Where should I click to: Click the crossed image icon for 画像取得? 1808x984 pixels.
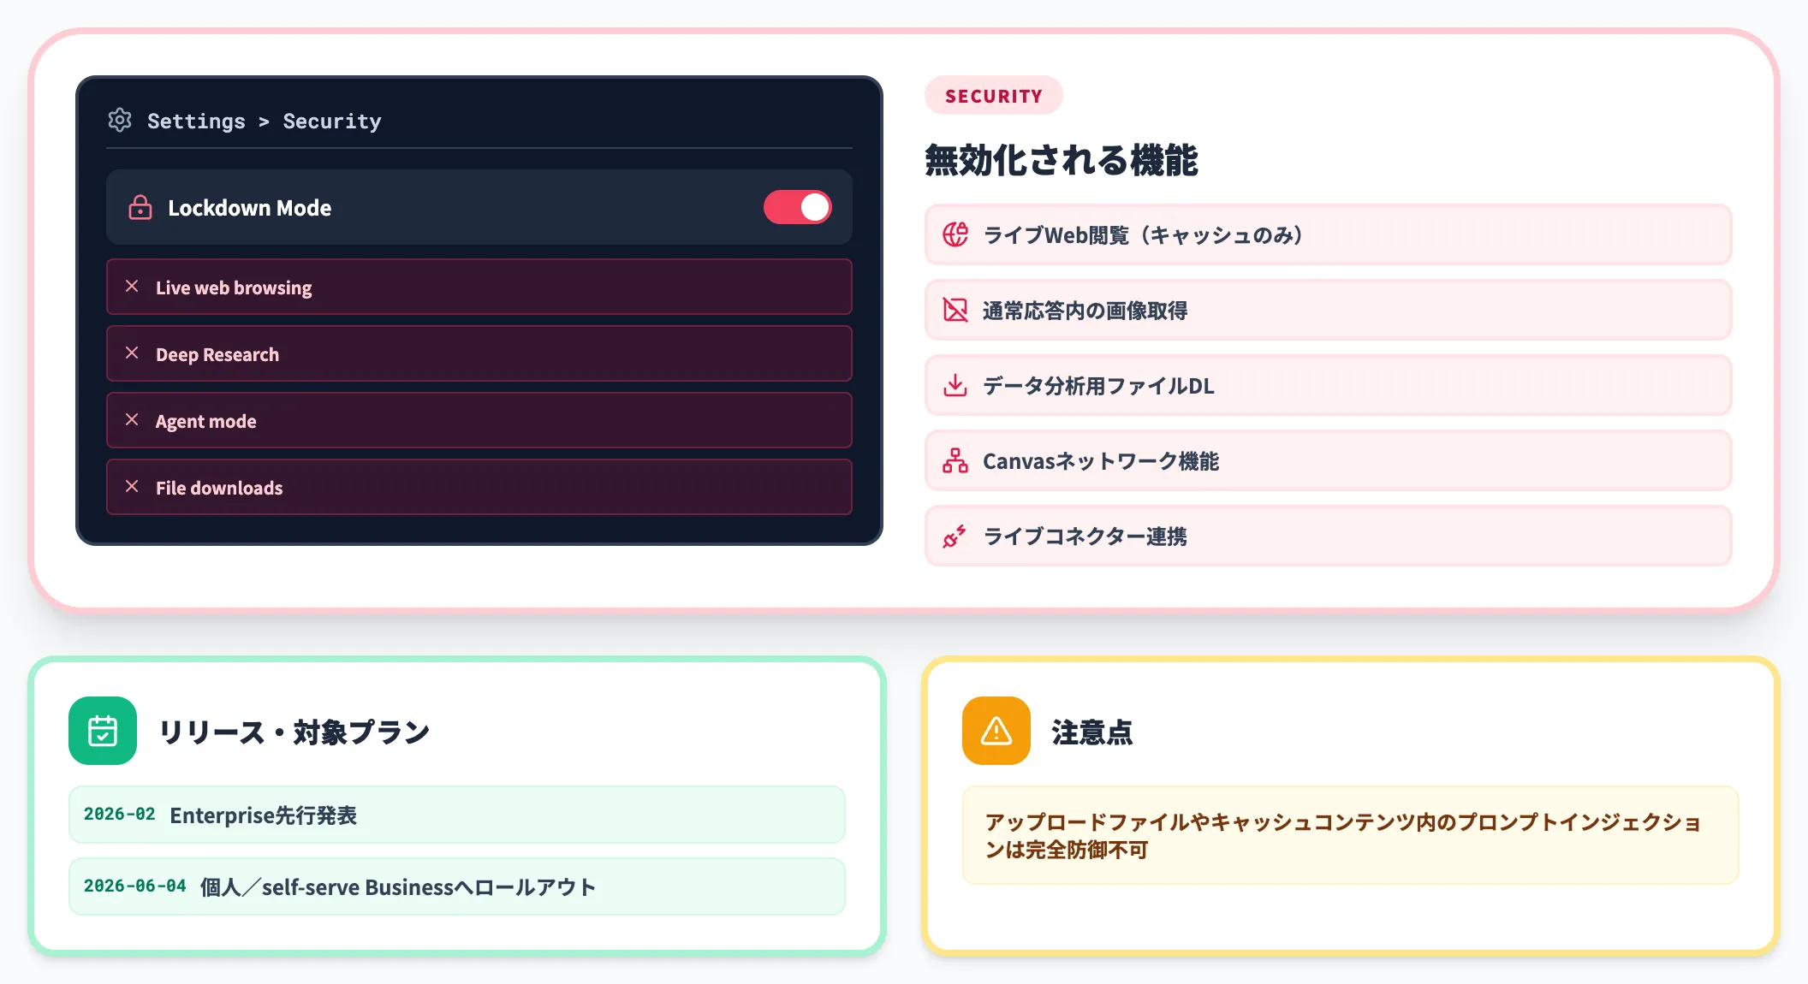pyautogui.click(x=955, y=310)
